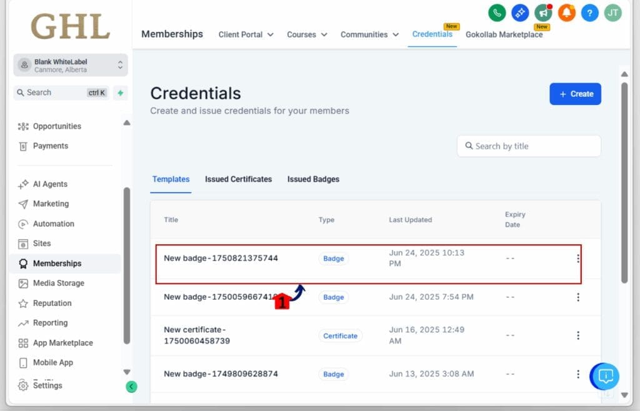This screenshot has height=411, width=640.
Task: Click the title New badge-1749809628874
Action: point(221,374)
